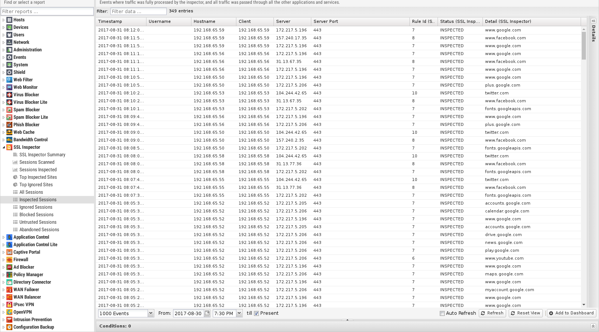
Task: Open the SSL Inspector Summary report
Action: pyautogui.click(x=42, y=155)
